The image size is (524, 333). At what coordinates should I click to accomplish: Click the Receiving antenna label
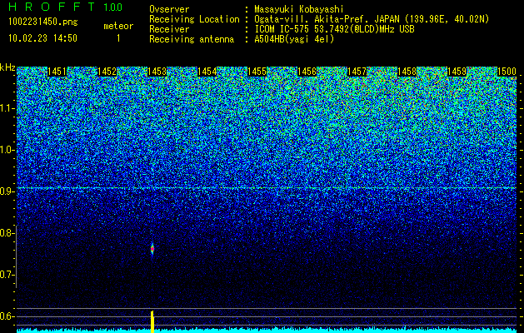pyautogui.click(x=192, y=39)
